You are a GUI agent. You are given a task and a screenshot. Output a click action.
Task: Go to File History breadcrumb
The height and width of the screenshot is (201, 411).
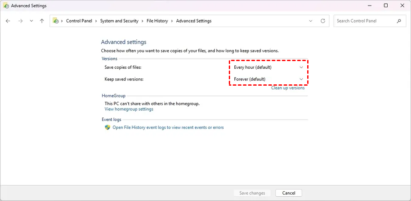click(x=157, y=21)
